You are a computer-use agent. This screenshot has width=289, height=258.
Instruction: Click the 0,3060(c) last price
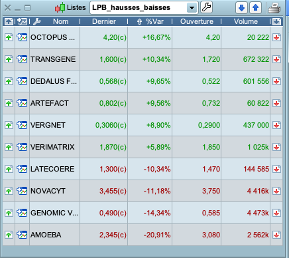click(x=111, y=125)
